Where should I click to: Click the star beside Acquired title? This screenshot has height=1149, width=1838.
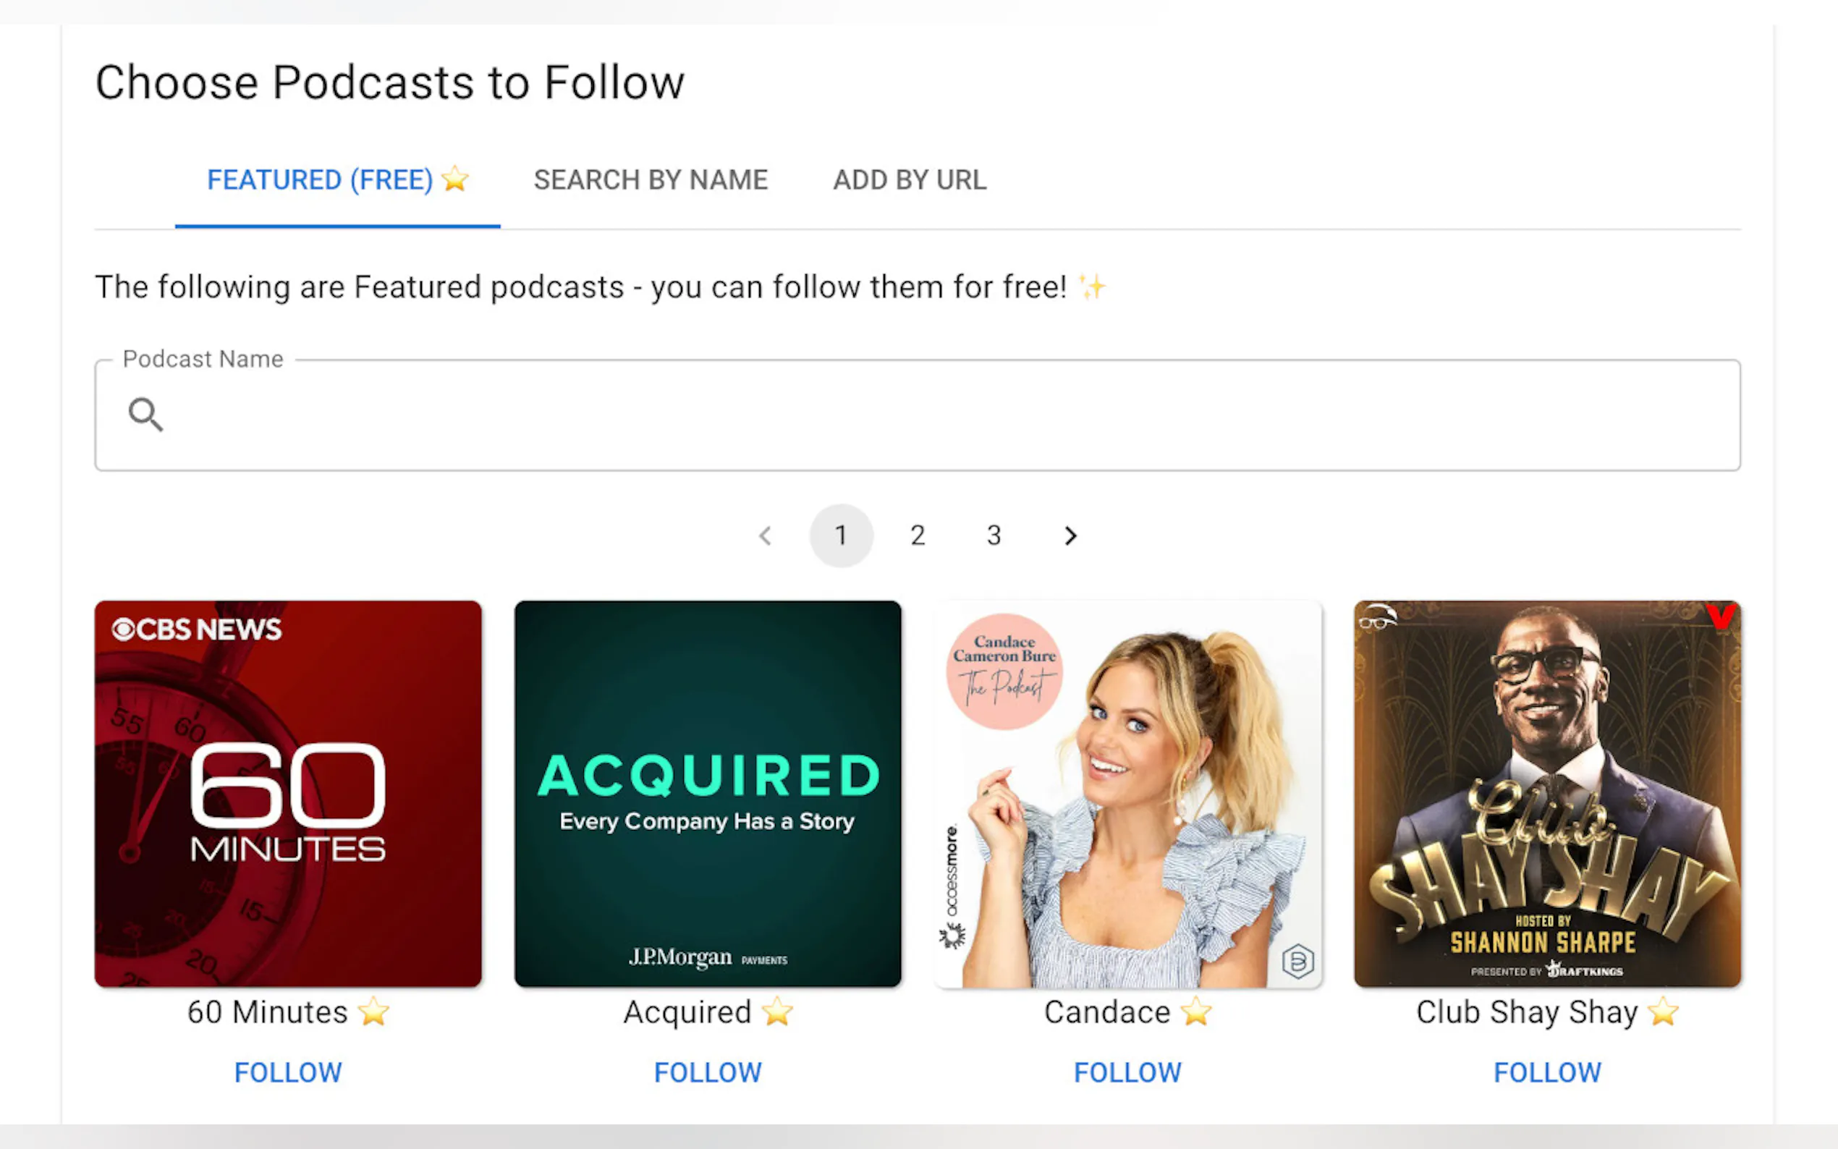tap(777, 1012)
